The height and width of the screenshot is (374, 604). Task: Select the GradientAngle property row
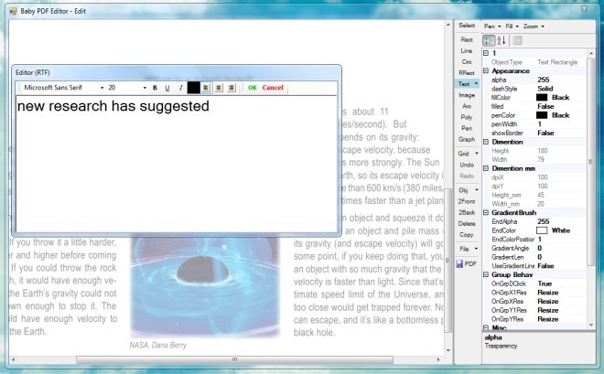[x=538, y=248]
